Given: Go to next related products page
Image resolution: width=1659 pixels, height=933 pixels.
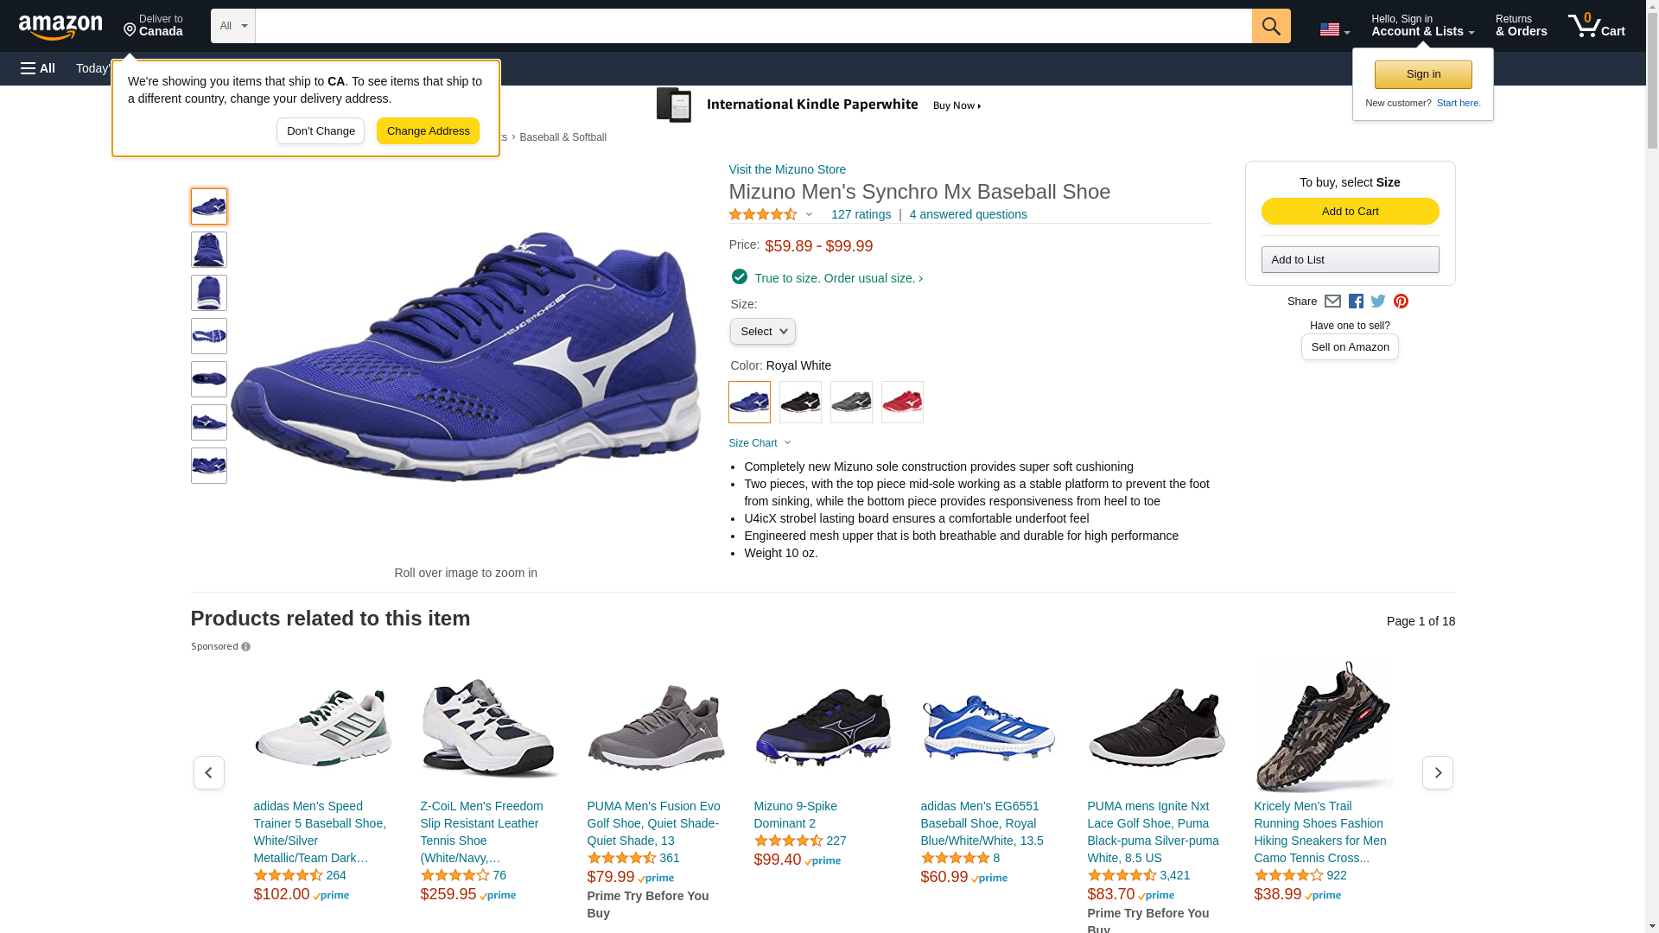Looking at the screenshot, I should 1437,772.
